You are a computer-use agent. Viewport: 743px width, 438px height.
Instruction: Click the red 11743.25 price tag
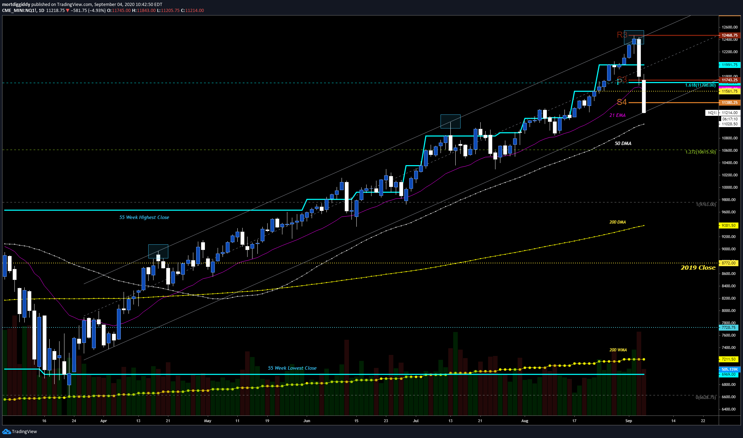click(729, 80)
